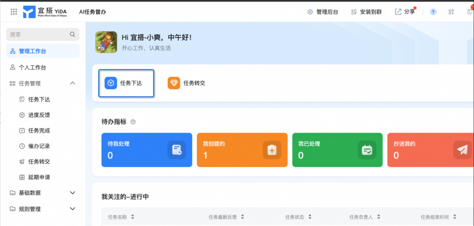
Task: Open the help question mark icon
Action: pos(433,12)
